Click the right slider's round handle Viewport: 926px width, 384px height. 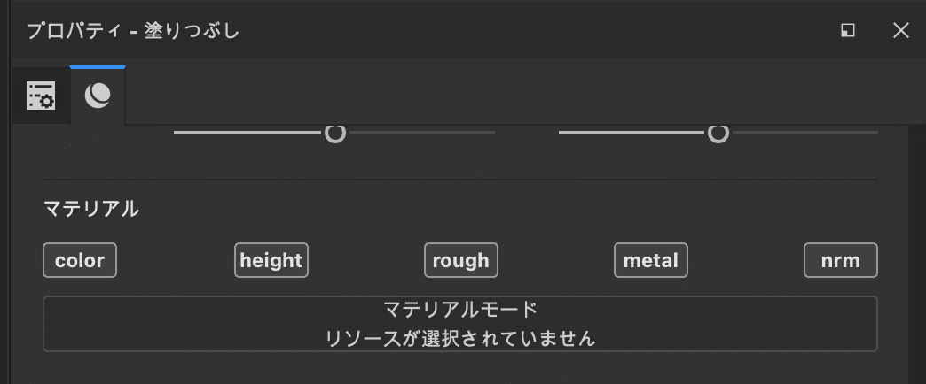[718, 134]
